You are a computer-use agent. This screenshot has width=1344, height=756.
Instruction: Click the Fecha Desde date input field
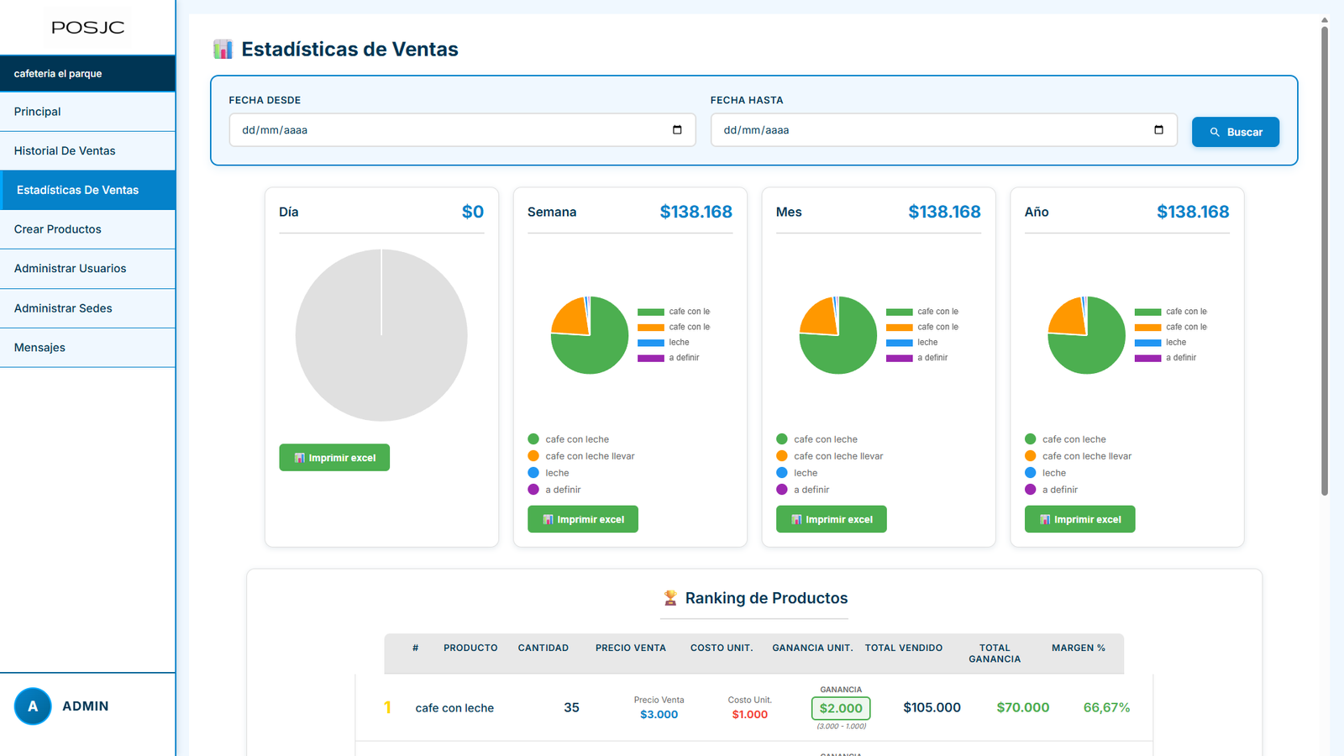click(x=445, y=130)
